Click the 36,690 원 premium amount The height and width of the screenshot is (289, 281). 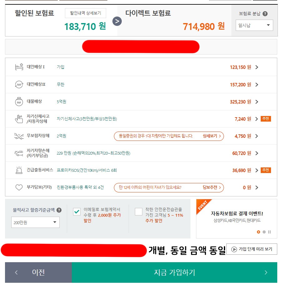tap(242, 170)
